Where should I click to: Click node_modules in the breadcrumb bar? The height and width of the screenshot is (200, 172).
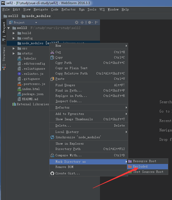click(36, 16)
